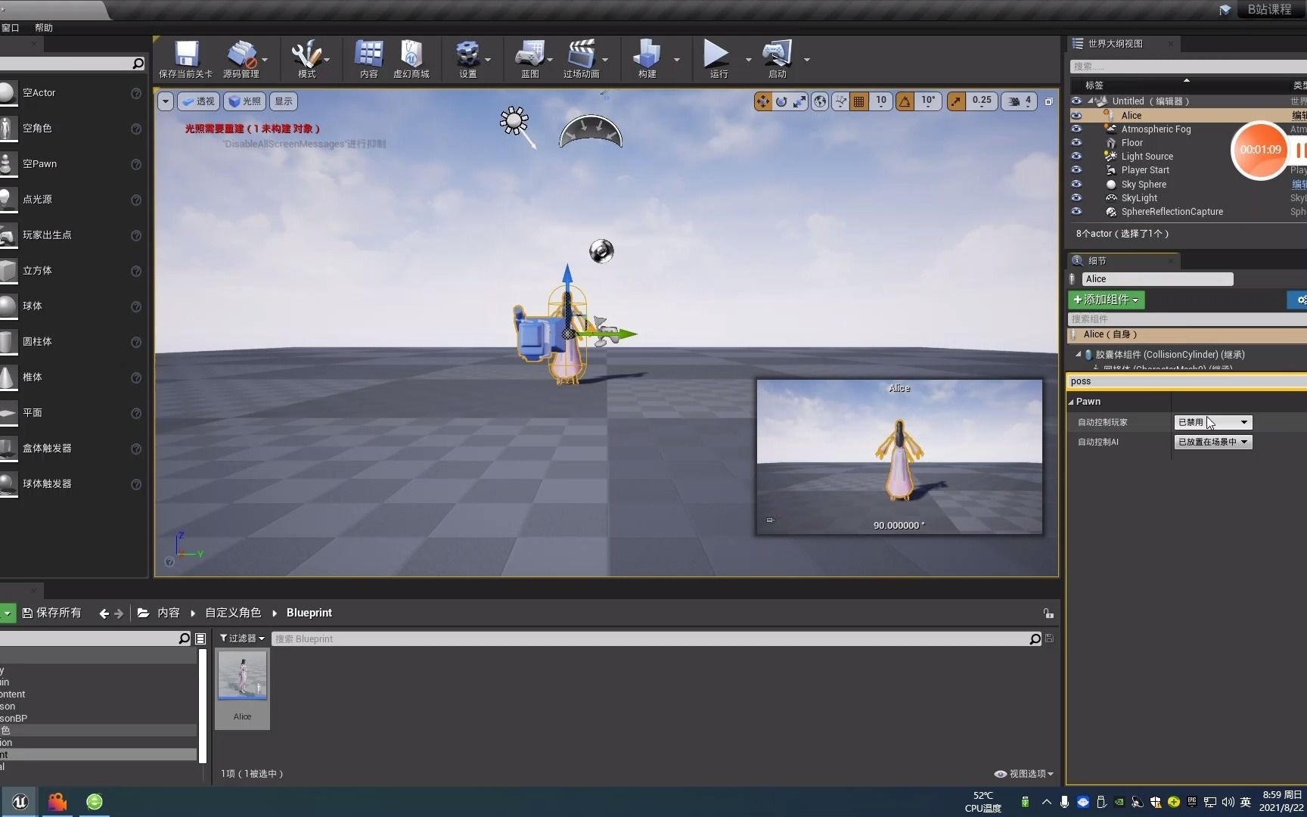Select 球体触发器 in the actor list
1307x817 pixels.
[47, 483]
